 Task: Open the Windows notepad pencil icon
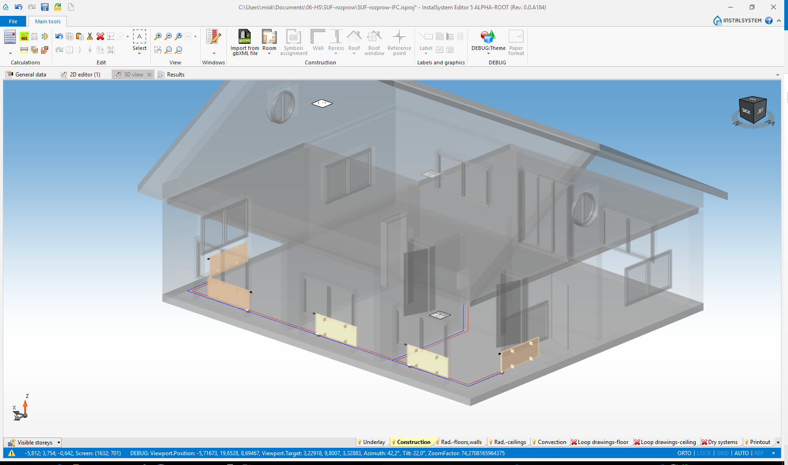click(213, 37)
